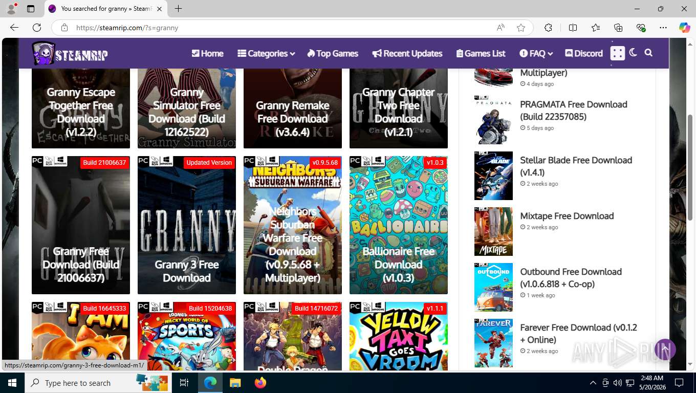
Task: Click the Farever sidebar thumbnail
Action: coord(493,343)
